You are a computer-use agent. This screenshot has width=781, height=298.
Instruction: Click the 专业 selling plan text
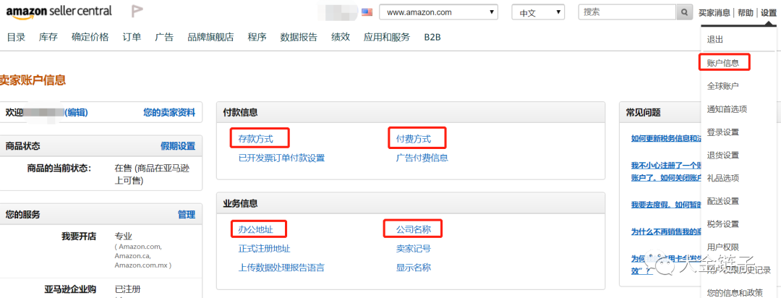click(123, 237)
